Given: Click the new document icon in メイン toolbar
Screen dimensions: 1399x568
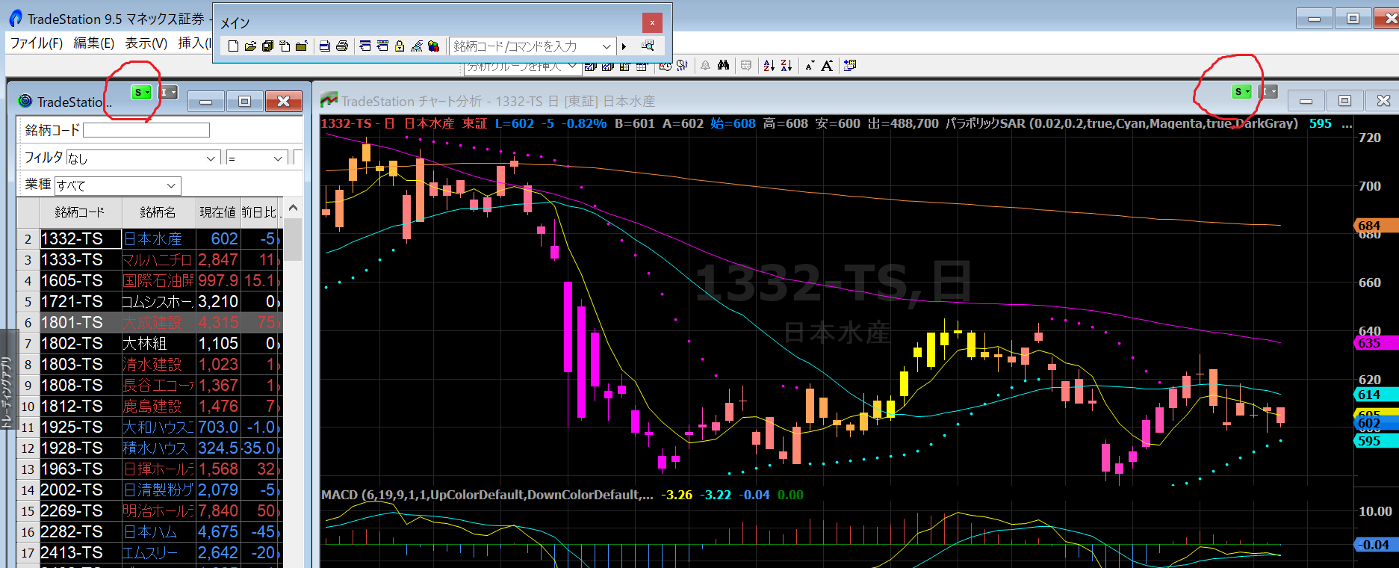Looking at the screenshot, I should tap(233, 46).
